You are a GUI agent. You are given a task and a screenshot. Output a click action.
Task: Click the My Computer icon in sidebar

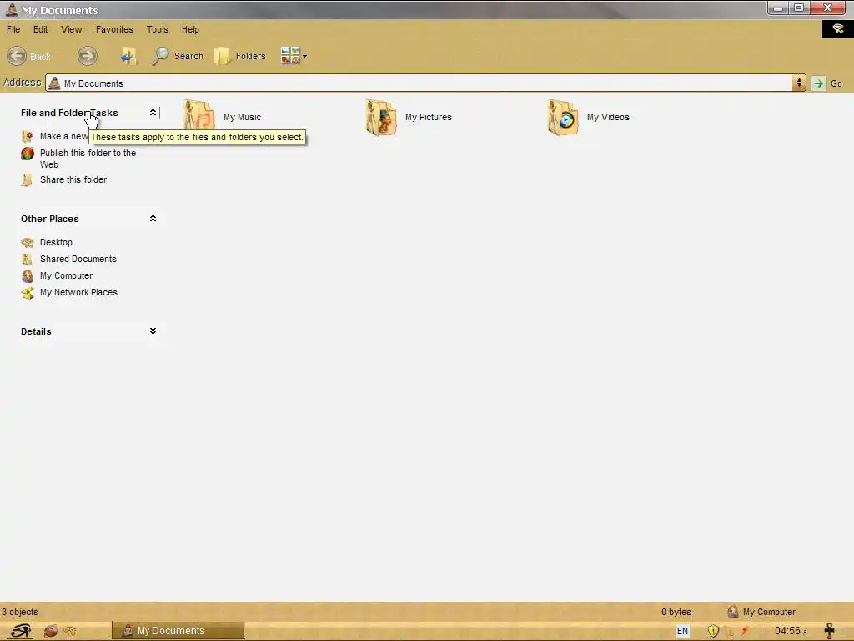pos(28,276)
